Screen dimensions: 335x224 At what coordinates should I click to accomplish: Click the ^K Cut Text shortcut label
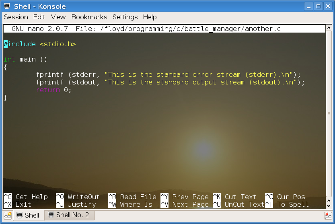[234, 197]
